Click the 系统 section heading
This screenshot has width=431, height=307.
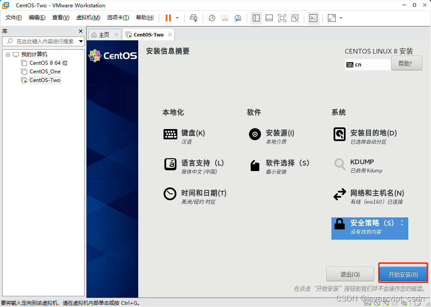[x=339, y=112]
